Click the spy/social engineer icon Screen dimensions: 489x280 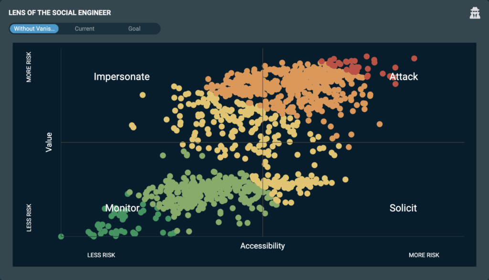[475, 13]
